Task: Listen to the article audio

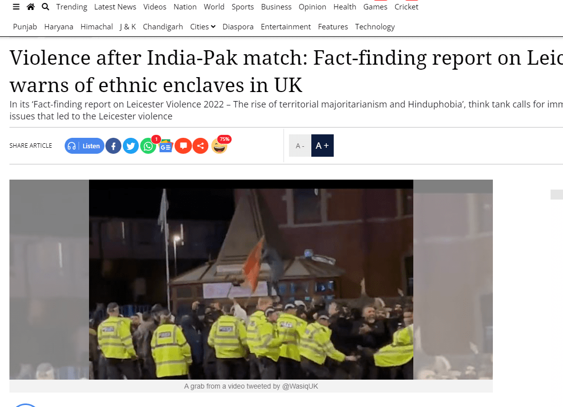Action: click(x=85, y=146)
